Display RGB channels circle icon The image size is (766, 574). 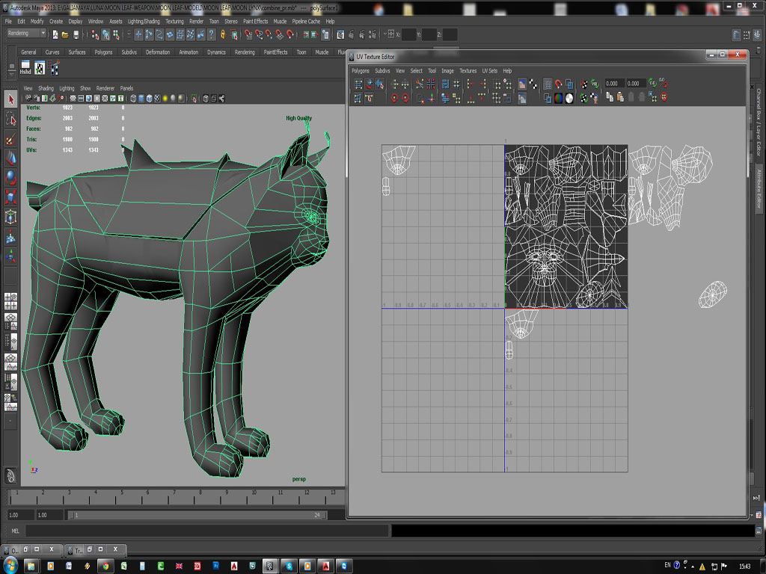pyautogui.click(x=558, y=99)
